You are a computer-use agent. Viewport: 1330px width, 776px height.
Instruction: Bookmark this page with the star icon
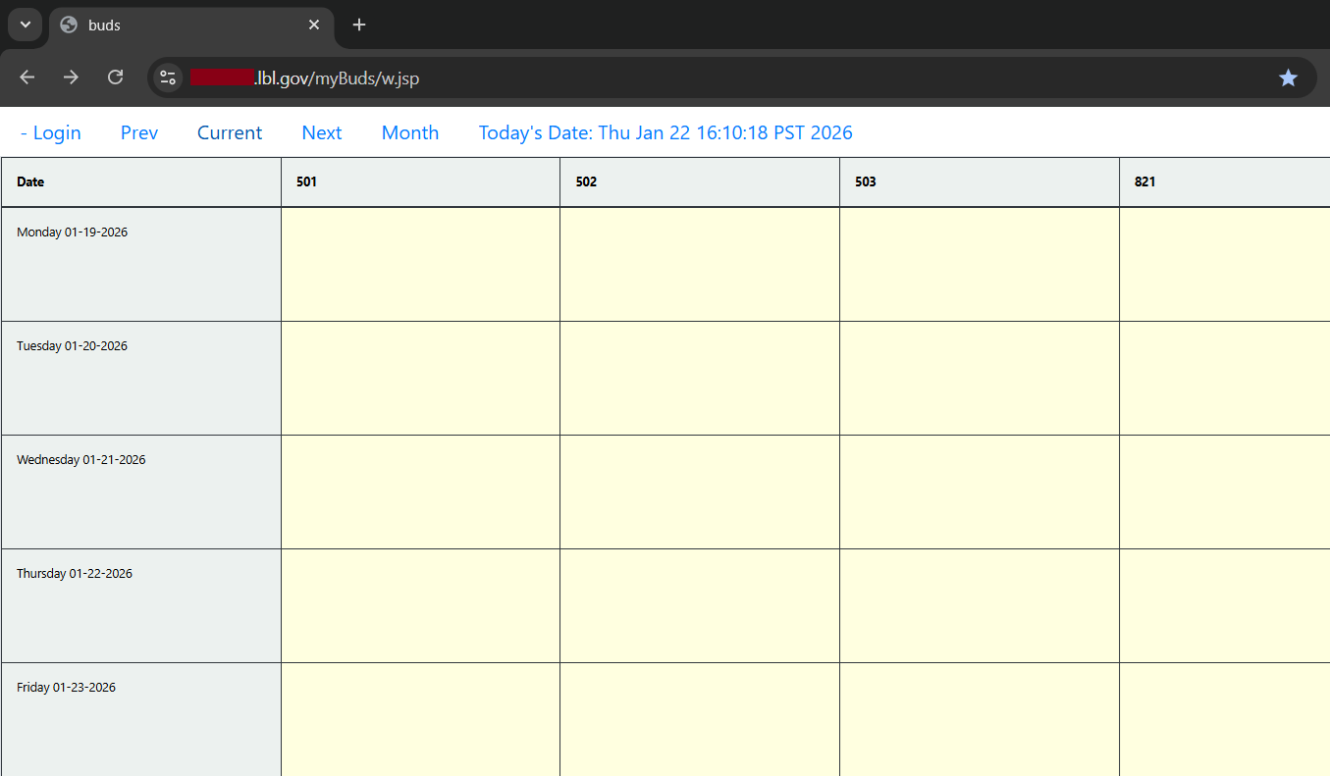(x=1288, y=78)
